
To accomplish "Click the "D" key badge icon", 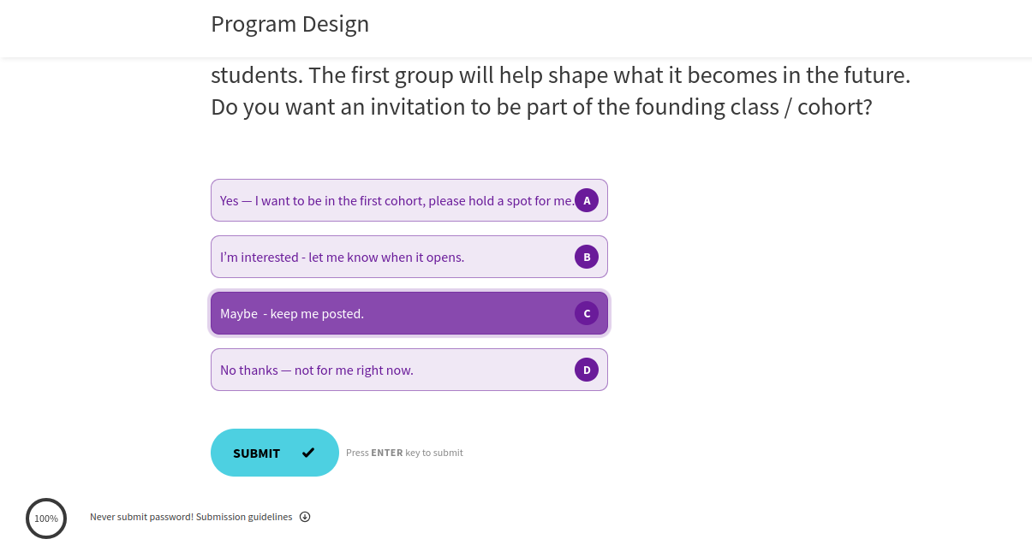I will click(587, 370).
